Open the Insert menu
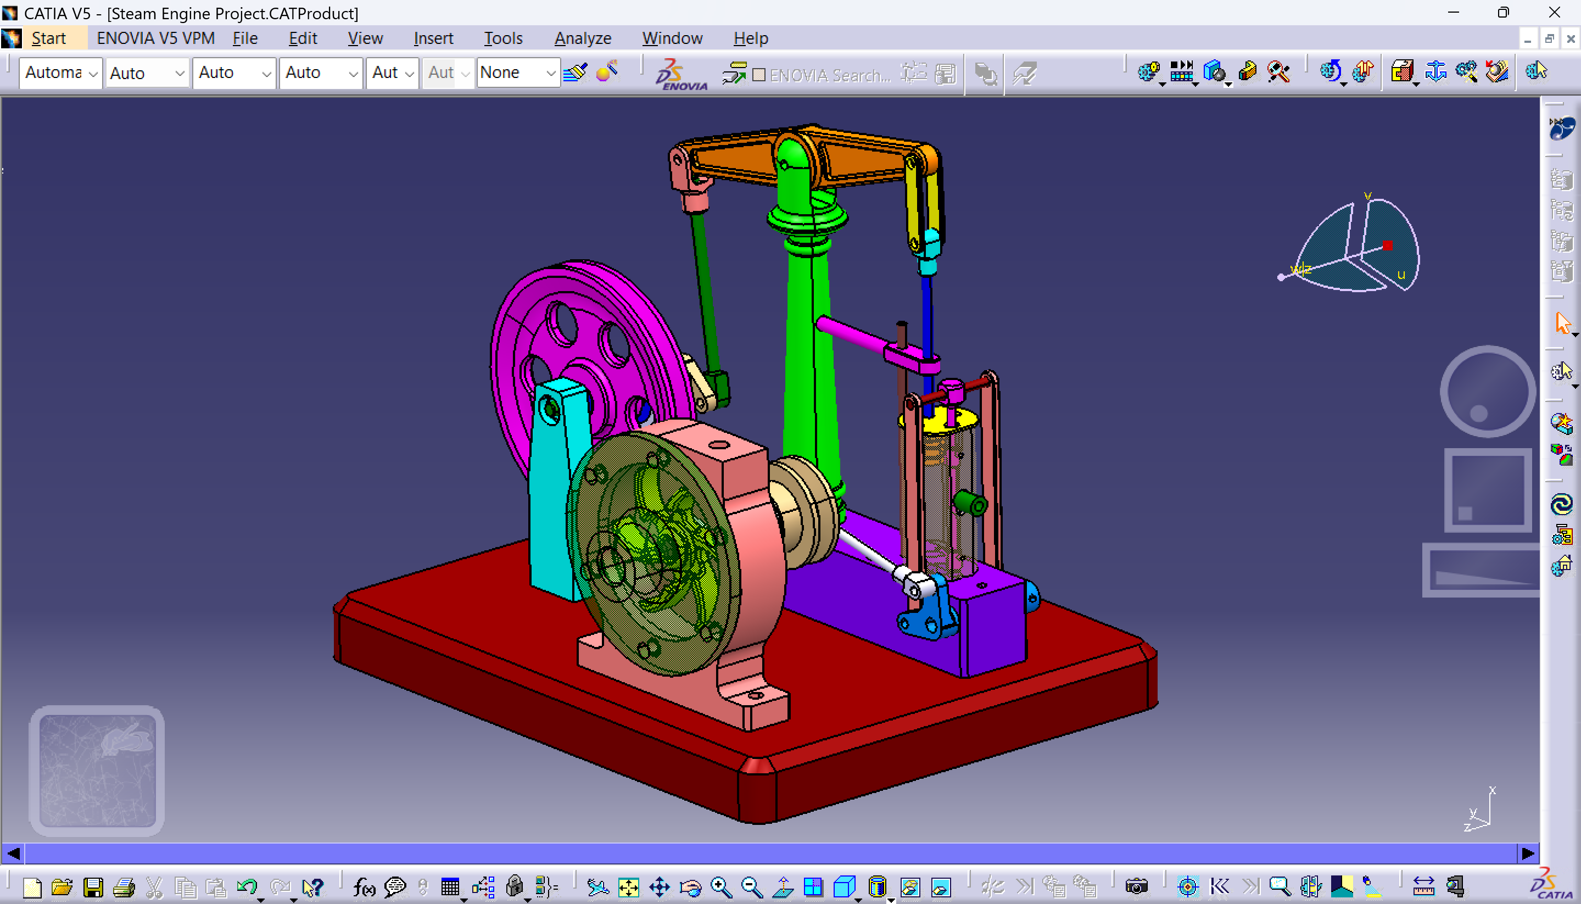Viewport: 1581px width, 904px height. (x=433, y=38)
